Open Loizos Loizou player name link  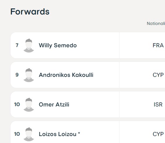pos(58,134)
